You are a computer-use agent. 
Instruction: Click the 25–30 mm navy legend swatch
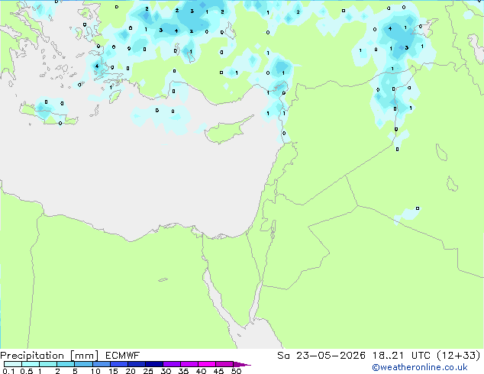153,364
